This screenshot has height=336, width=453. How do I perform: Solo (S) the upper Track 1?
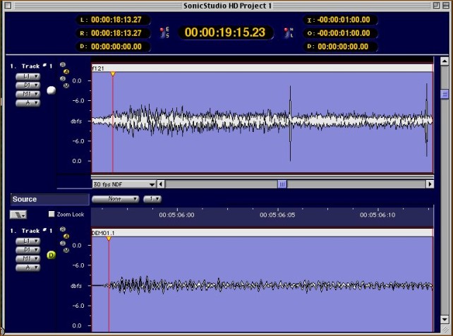(x=63, y=78)
